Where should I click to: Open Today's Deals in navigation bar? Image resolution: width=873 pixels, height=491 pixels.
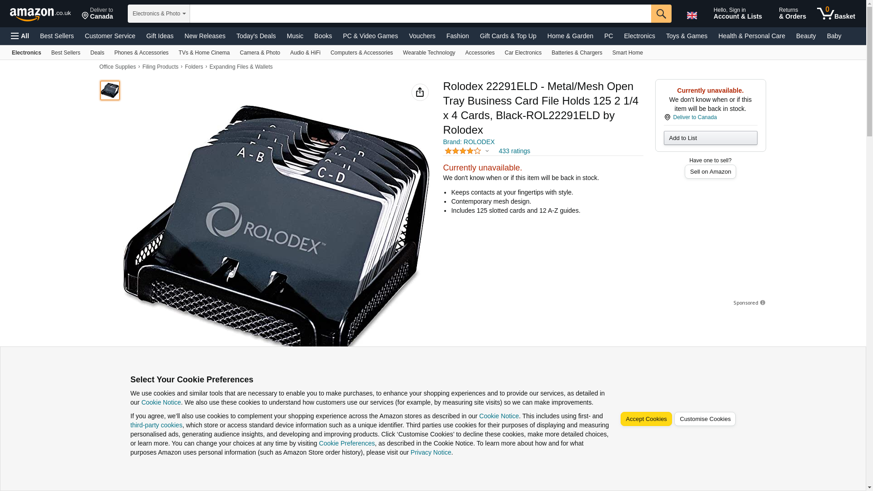256,36
